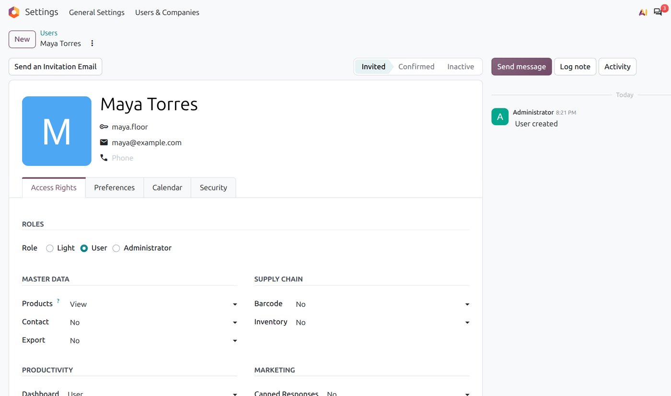Go back to Users breadcrumb
671x396 pixels.
[49, 33]
